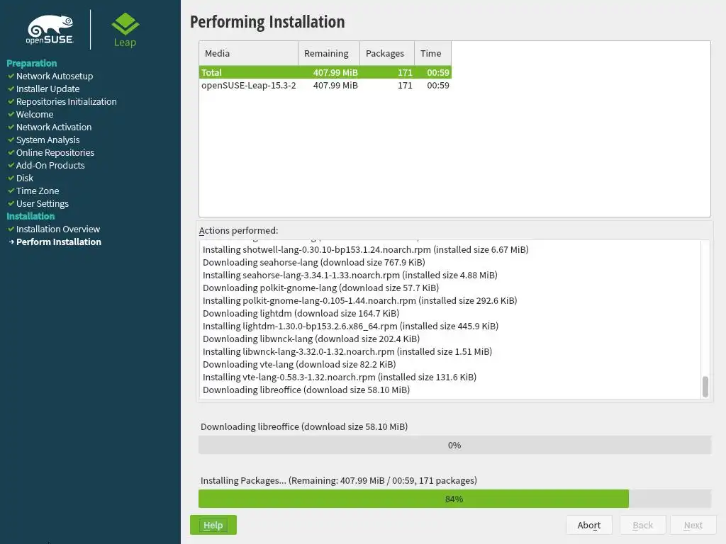The image size is (726, 544).
Task: Click log line Downloading lightdm
Action: click(x=301, y=313)
